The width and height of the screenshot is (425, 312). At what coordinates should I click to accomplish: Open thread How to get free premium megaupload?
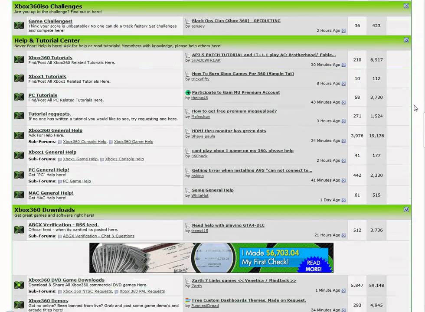click(235, 111)
